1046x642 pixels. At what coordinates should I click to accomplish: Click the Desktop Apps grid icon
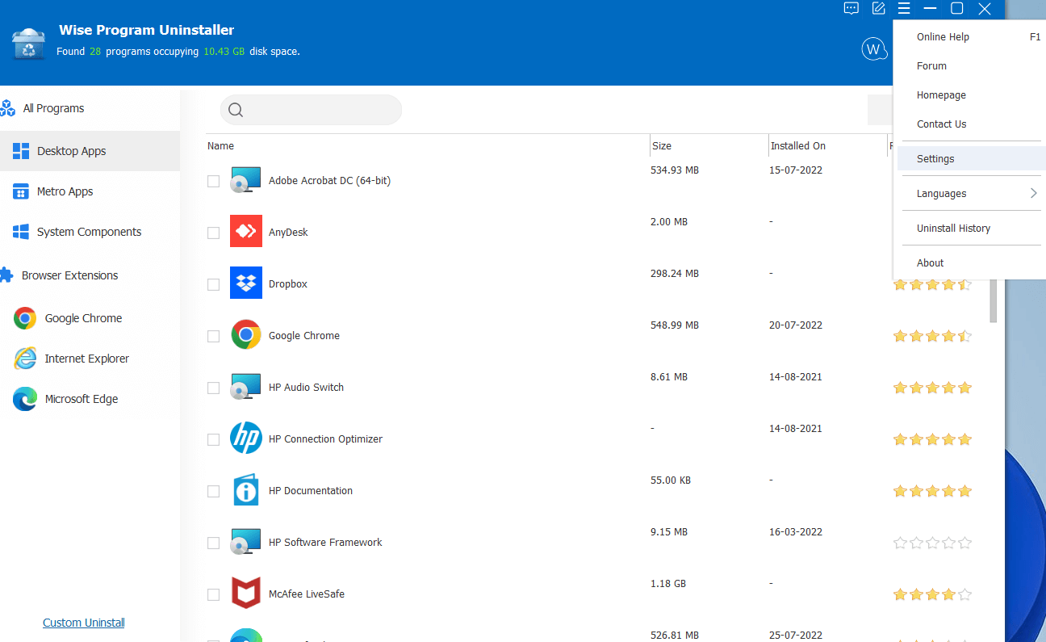[x=21, y=151]
